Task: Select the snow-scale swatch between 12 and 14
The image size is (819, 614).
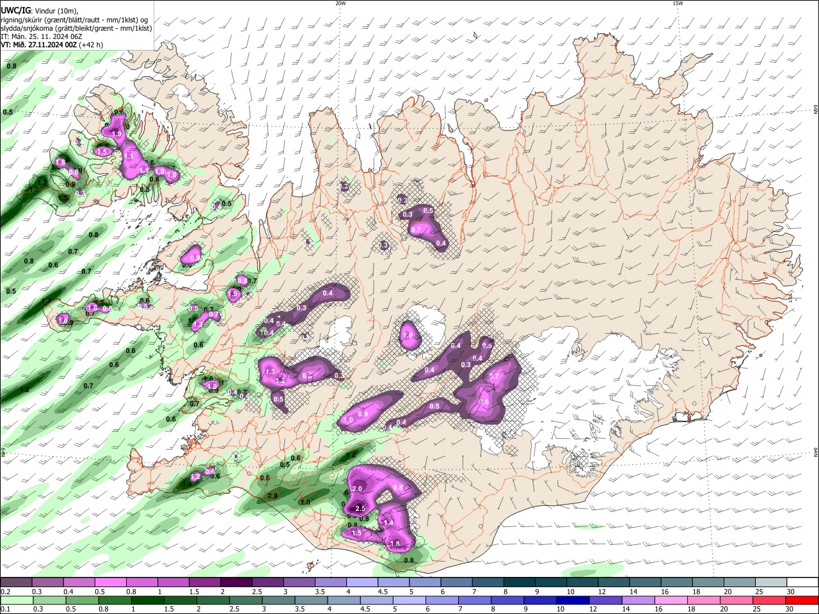Action: (614, 582)
